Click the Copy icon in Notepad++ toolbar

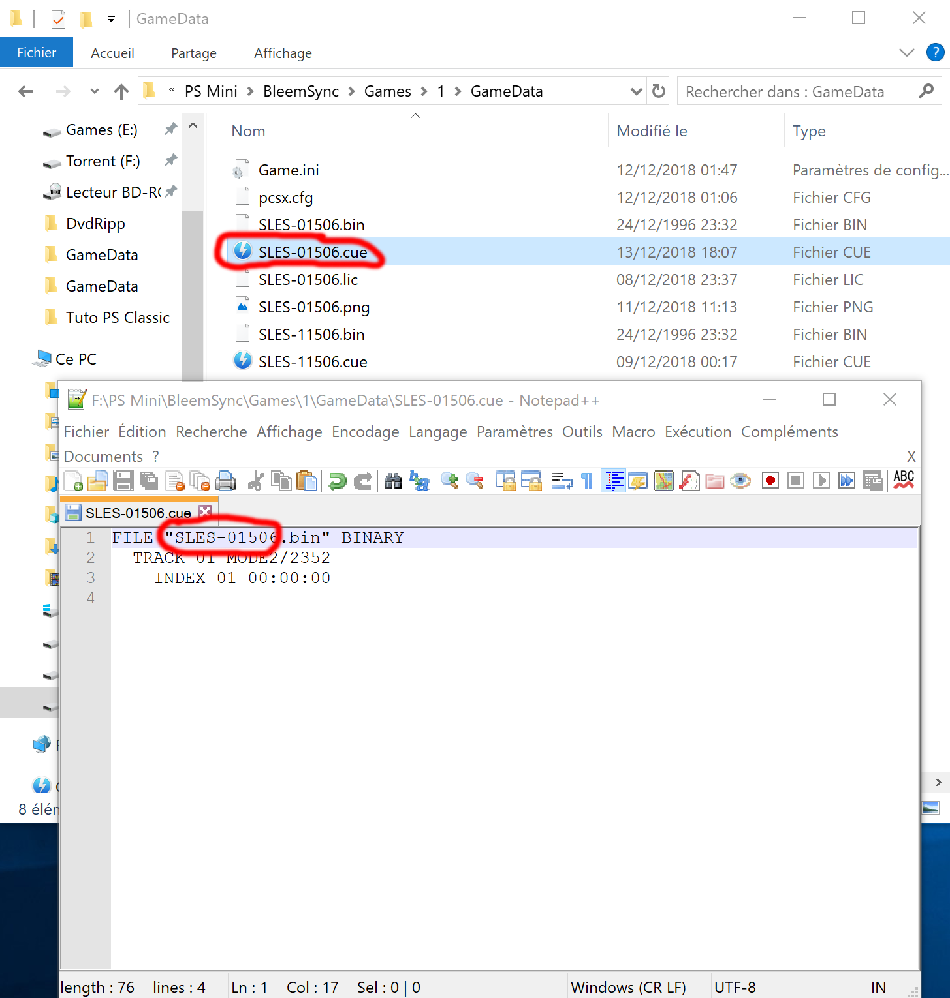tap(281, 481)
